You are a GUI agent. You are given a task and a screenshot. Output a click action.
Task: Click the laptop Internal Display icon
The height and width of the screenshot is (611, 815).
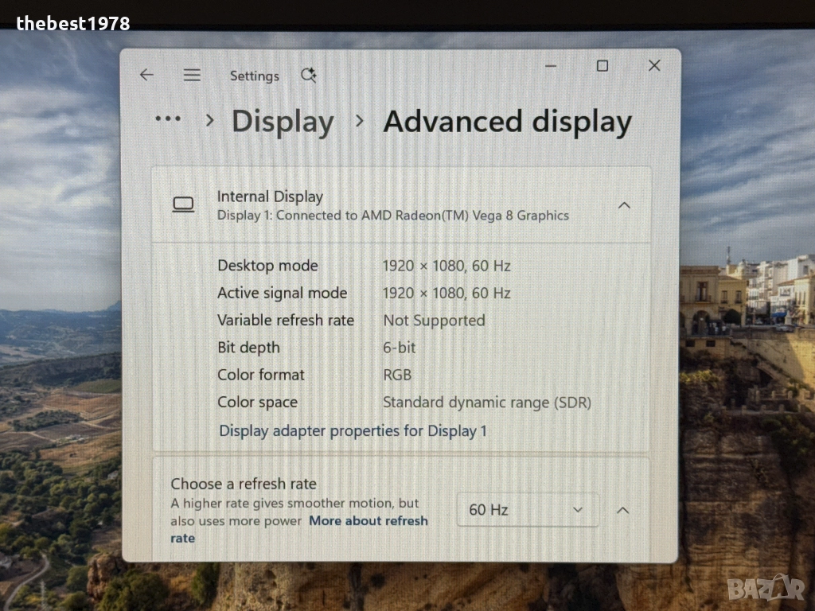point(183,205)
